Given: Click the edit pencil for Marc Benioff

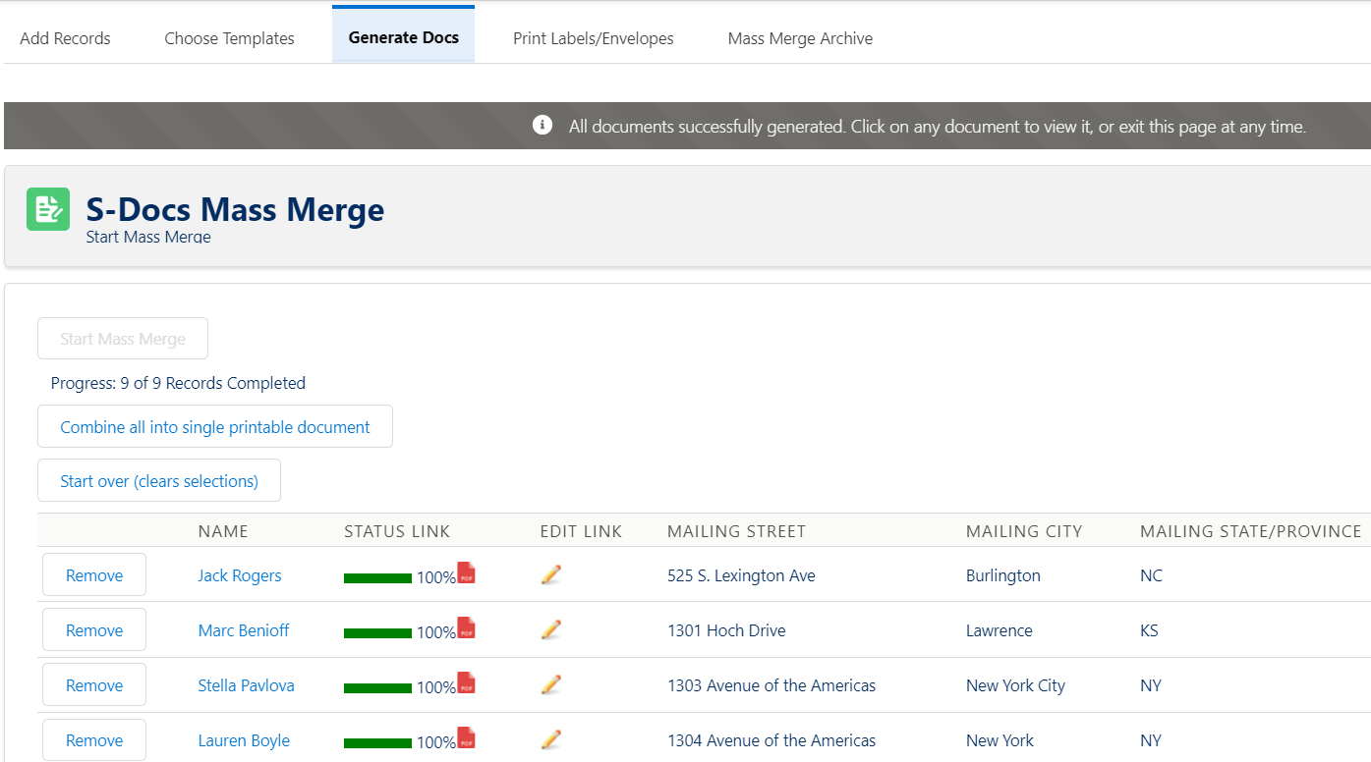Looking at the screenshot, I should [551, 629].
